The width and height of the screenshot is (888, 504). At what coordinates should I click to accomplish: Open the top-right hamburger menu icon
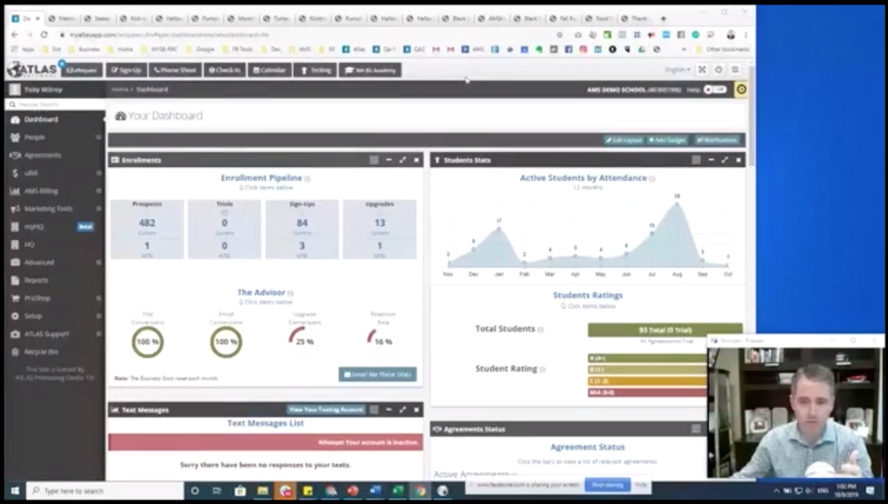(735, 70)
